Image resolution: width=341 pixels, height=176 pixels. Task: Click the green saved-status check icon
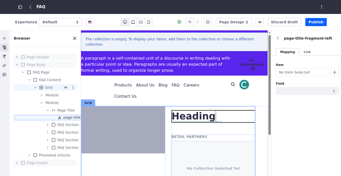click(179, 22)
